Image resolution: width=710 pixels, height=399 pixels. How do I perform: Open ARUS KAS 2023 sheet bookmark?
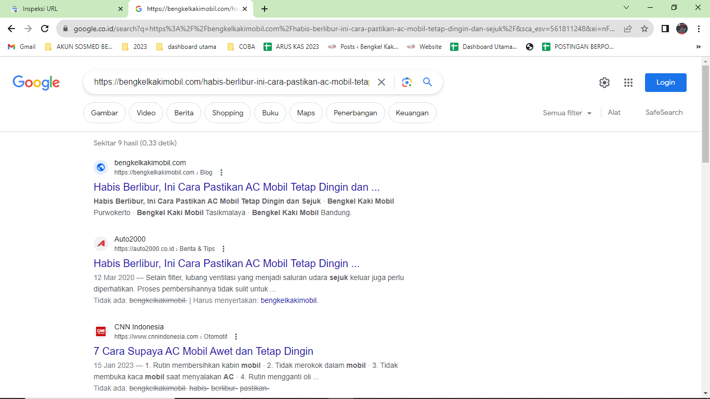[x=292, y=47]
